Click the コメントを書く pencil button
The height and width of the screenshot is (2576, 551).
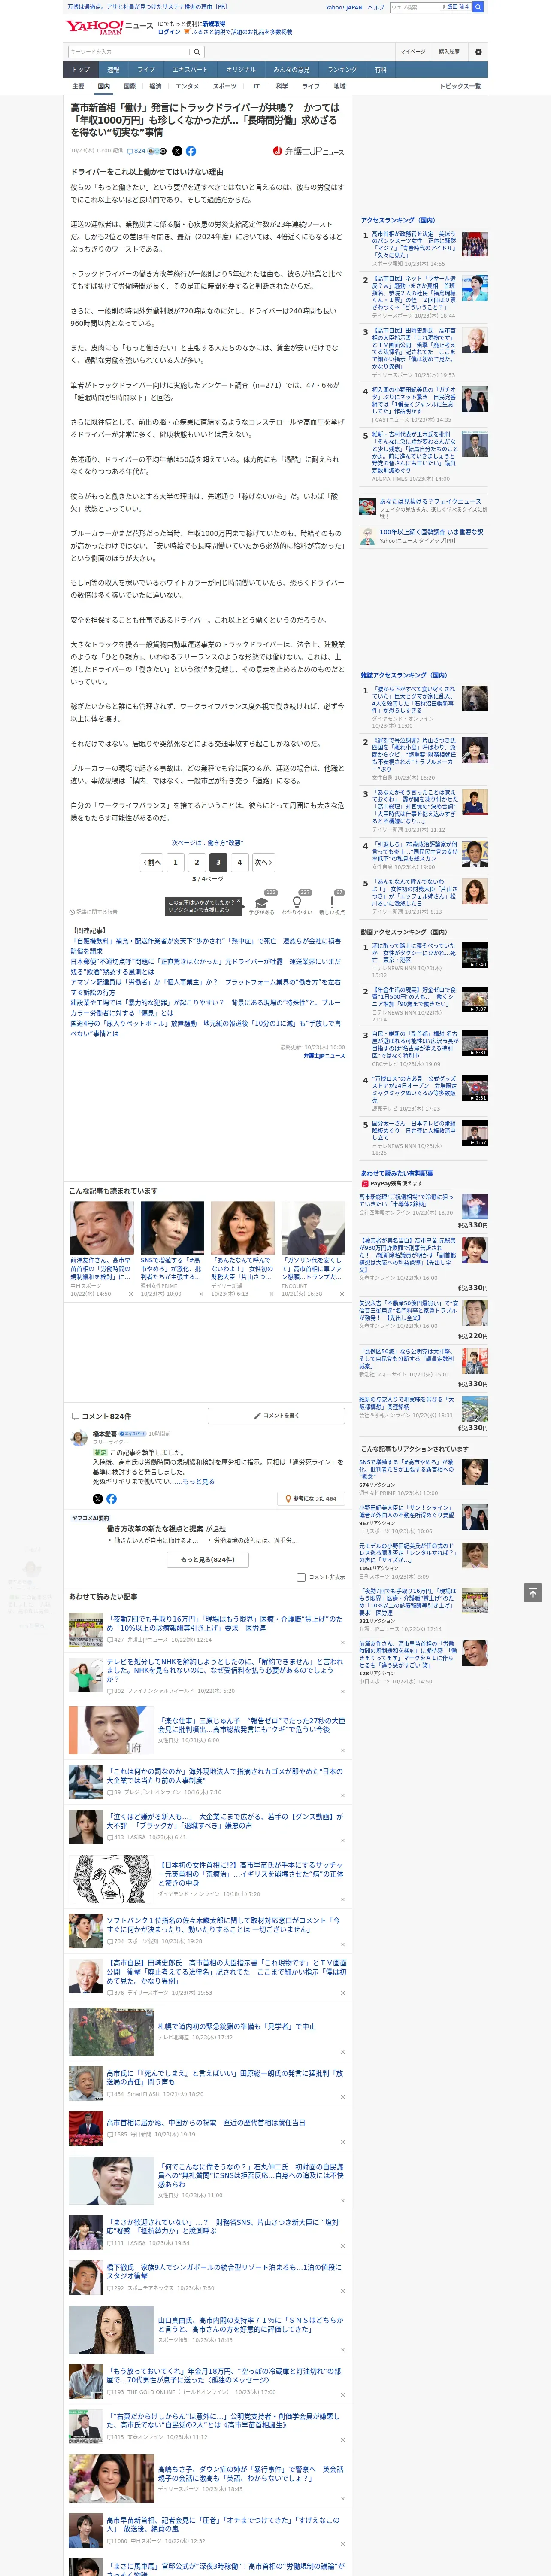[276, 1416]
